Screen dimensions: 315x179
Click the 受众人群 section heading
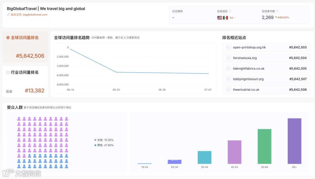tap(15, 107)
